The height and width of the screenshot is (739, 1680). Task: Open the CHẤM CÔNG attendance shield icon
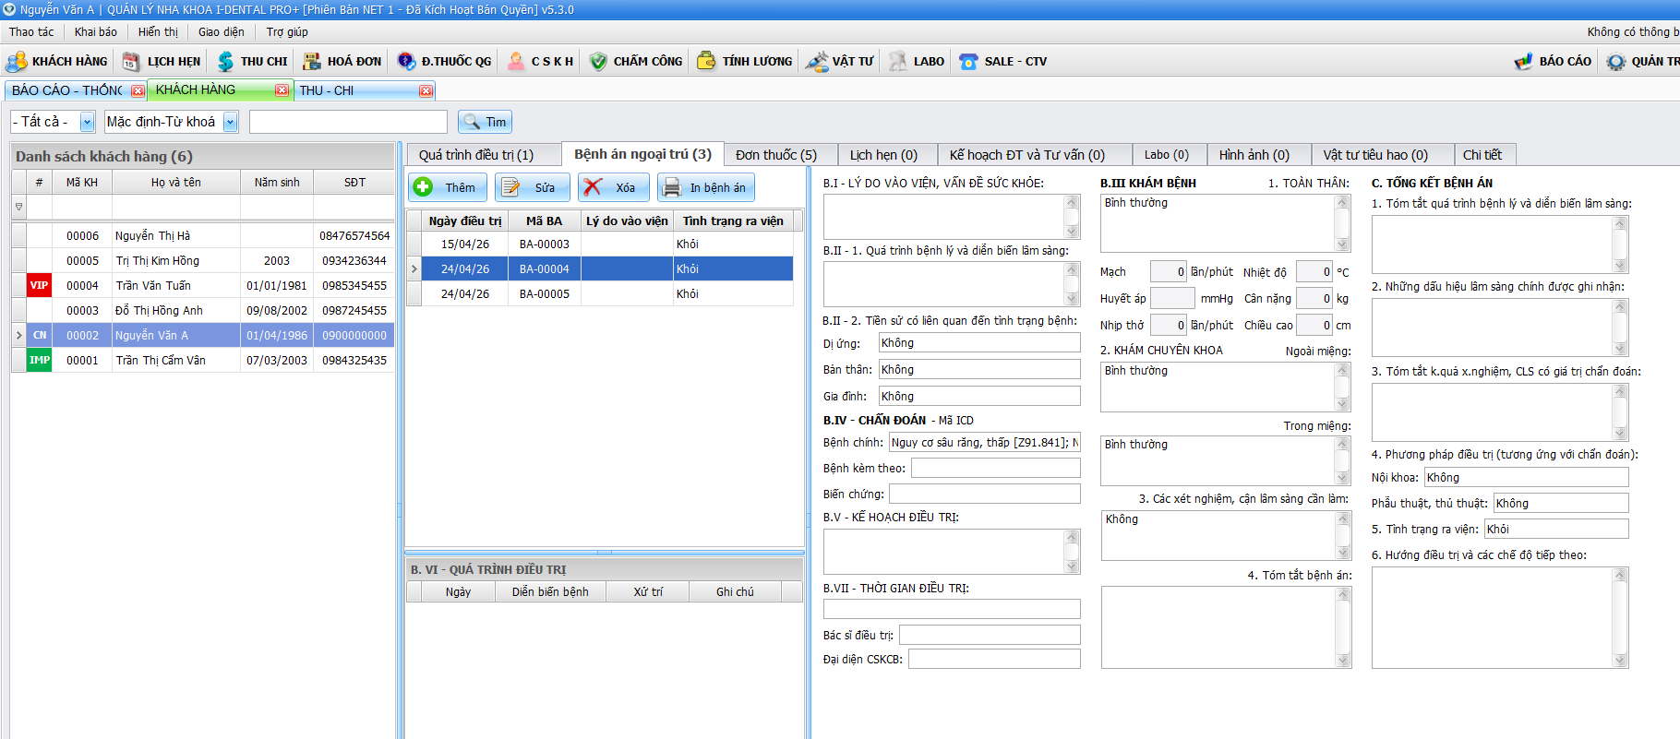pyautogui.click(x=598, y=62)
